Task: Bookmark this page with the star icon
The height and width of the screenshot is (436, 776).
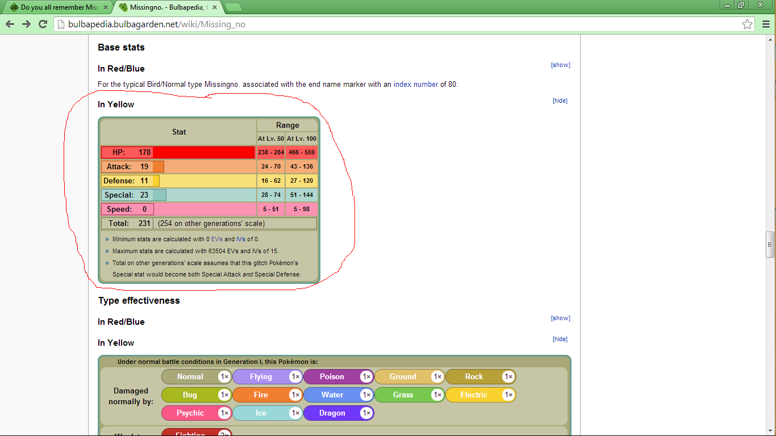Action: 747,24
